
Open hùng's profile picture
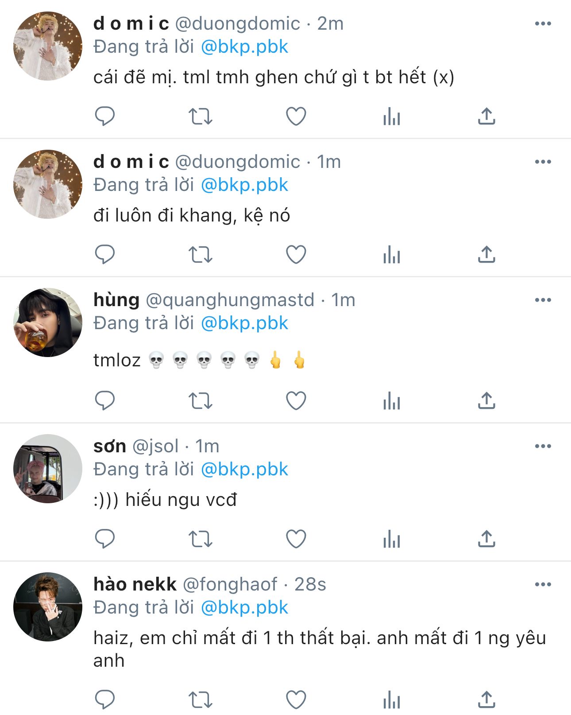click(x=48, y=323)
